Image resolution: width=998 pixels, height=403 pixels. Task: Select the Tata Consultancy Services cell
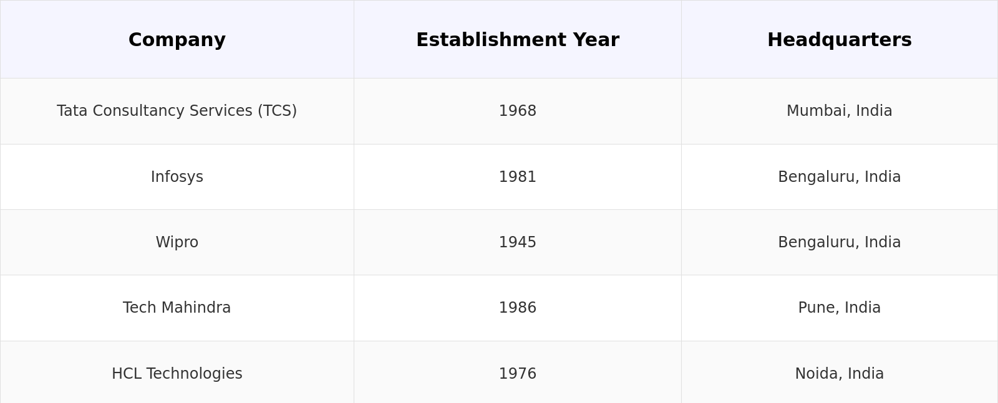tap(177, 111)
